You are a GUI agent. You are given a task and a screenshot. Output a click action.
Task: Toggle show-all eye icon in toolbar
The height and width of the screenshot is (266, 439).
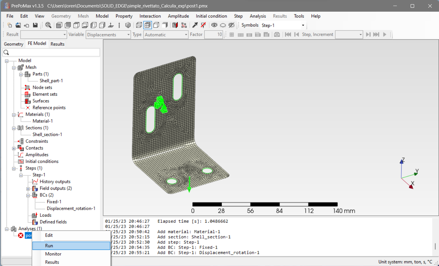tap(214, 25)
